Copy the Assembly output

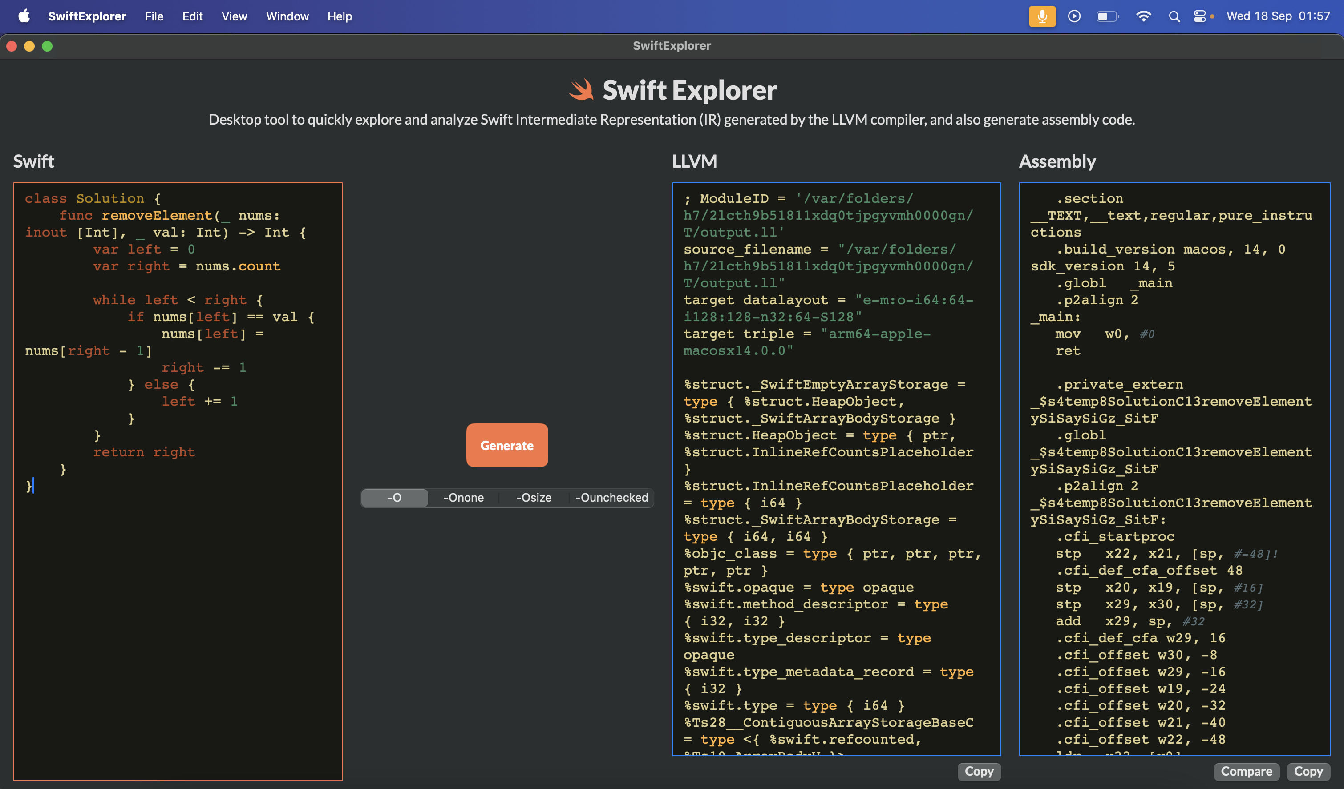point(1308,771)
